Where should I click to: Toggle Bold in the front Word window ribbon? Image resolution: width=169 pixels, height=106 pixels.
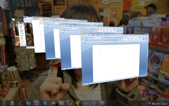pyautogui.click(x=91, y=40)
